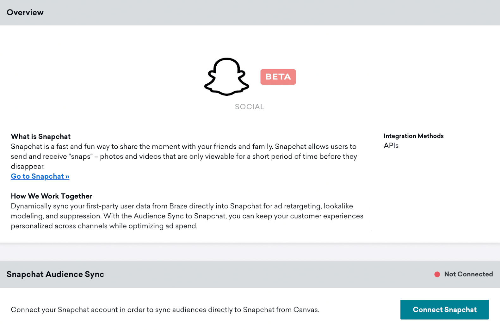Click the teal Connect Snapchat call-to-action

(x=444, y=310)
